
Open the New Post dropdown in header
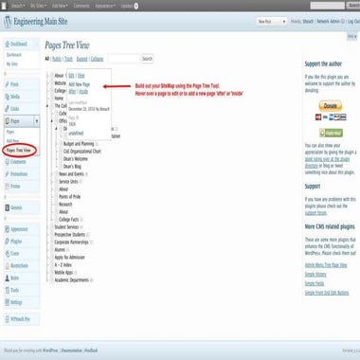point(271,22)
